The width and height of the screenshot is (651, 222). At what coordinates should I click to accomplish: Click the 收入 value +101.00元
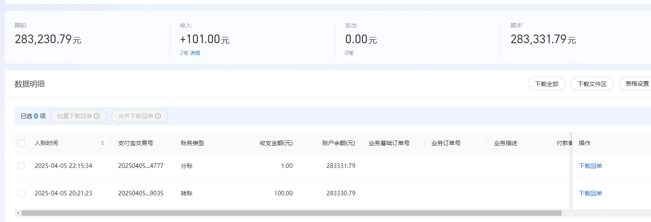point(205,39)
